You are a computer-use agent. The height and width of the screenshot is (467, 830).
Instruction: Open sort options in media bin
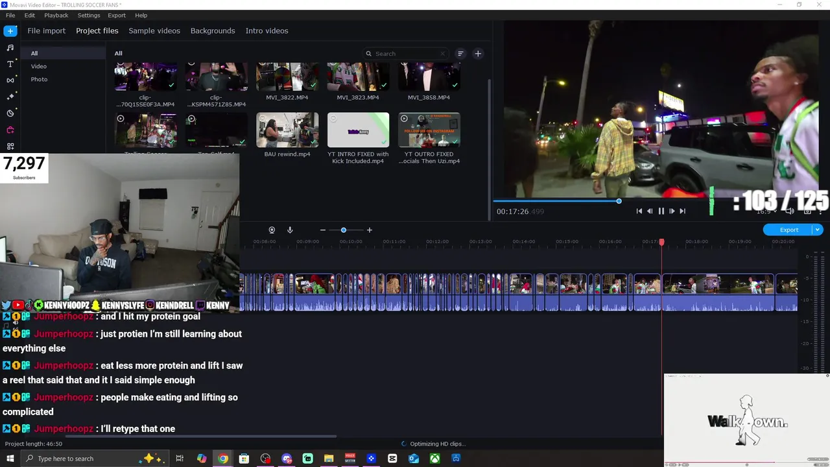coord(460,54)
